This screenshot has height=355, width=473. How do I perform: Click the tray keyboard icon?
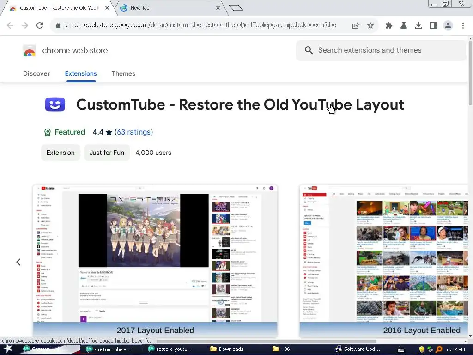tap(401, 350)
